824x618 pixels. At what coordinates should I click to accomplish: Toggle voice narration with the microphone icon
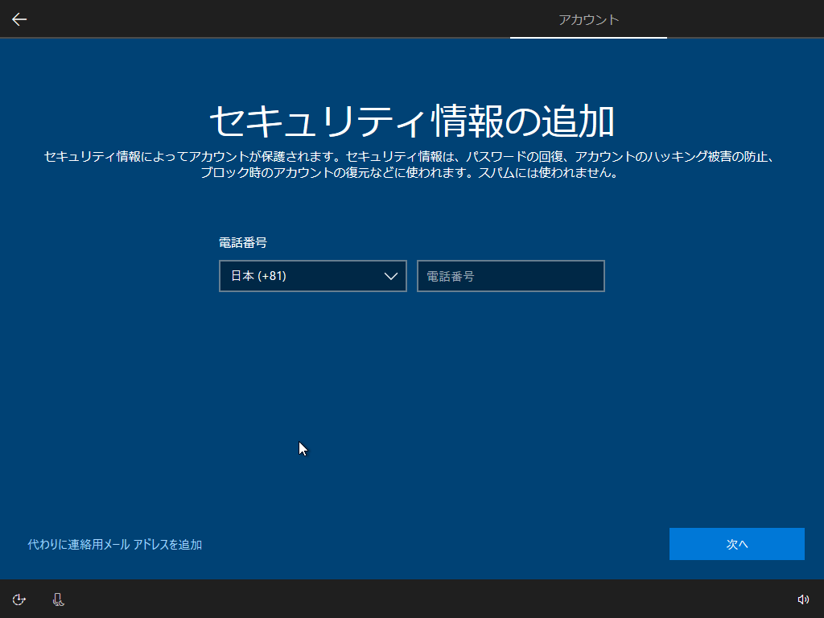pyautogui.click(x=57, y=599)
